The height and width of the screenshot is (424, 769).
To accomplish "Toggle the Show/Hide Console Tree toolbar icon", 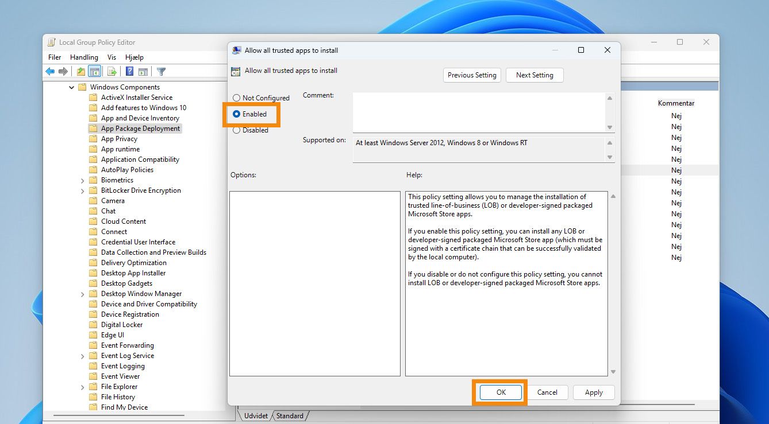I will point(95,72).
